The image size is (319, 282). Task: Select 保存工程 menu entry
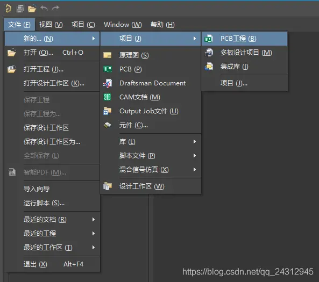(52, 99)
